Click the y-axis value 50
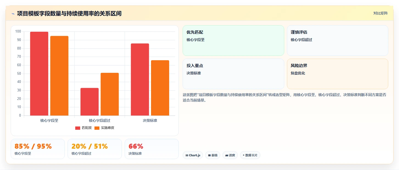Image resolution: width=399 pixels, height=170 pixels. 19,74
